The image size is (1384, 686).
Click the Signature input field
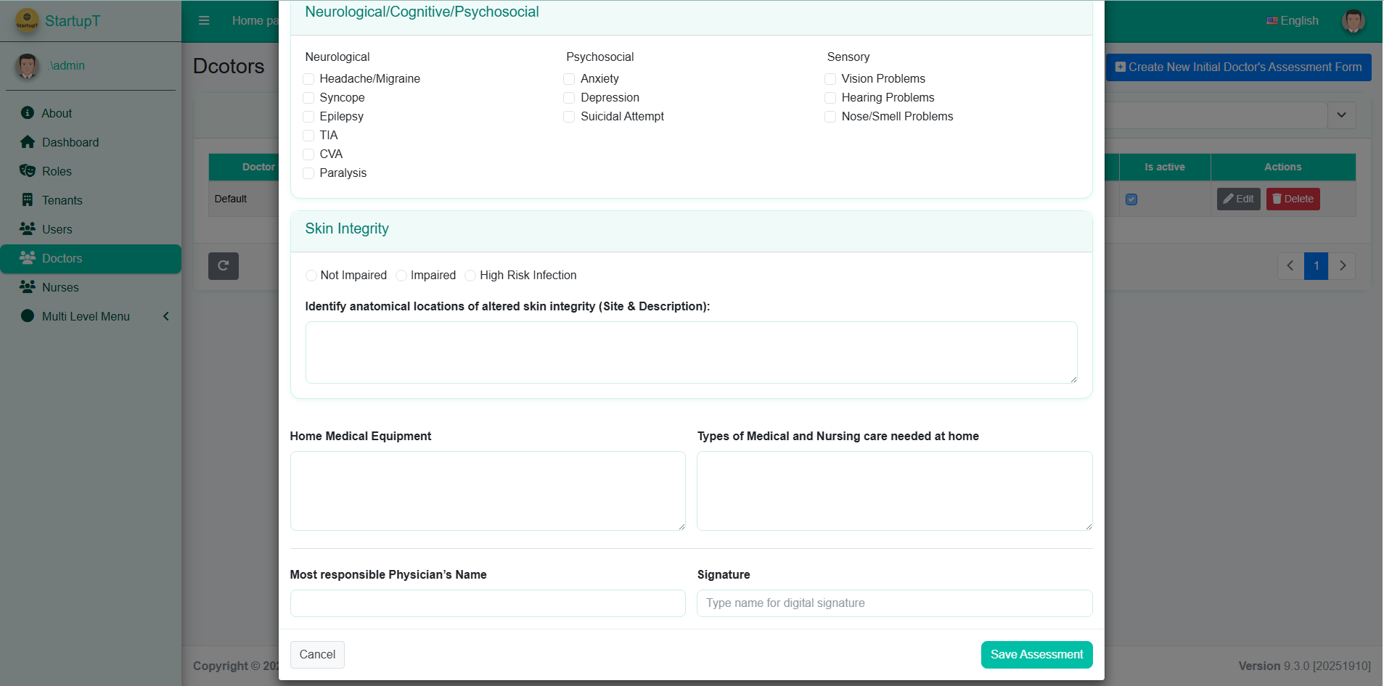click(894, 603)
